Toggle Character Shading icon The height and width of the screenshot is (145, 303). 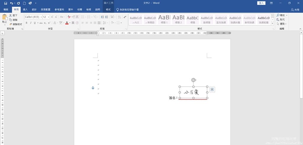[x=73, y=23]
